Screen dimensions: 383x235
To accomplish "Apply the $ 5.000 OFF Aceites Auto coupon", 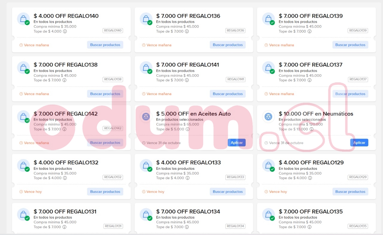I will point(236,143).
